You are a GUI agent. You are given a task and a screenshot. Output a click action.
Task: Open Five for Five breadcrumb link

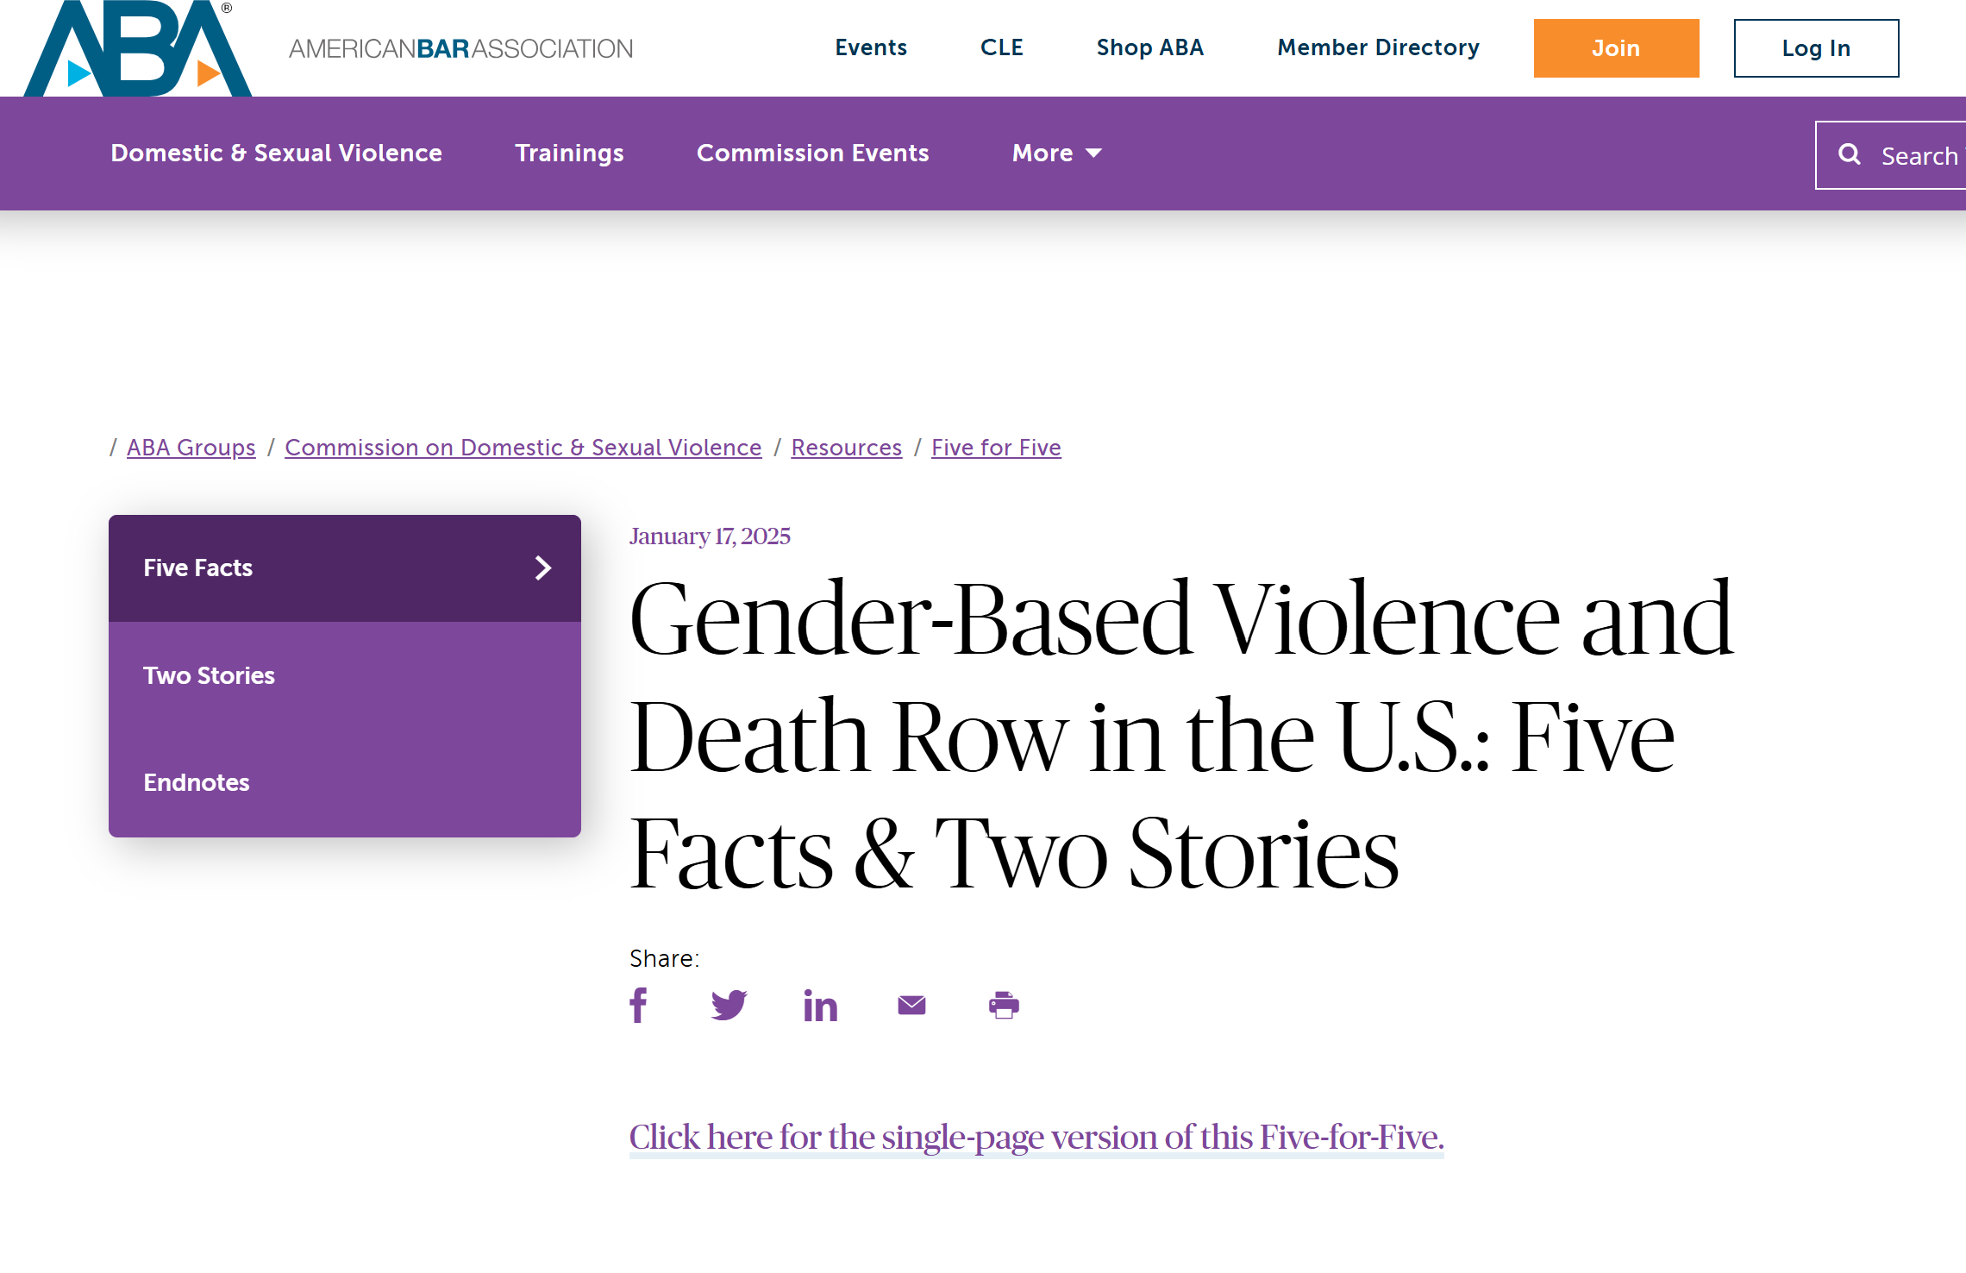(996, 448)
